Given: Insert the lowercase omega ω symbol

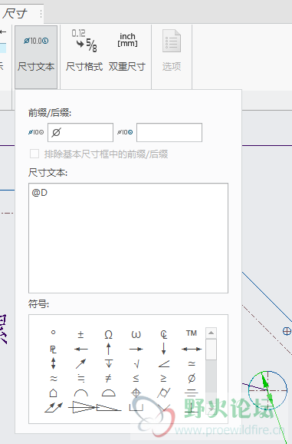Looking at the screenshot, I should (x=136, y=334).
